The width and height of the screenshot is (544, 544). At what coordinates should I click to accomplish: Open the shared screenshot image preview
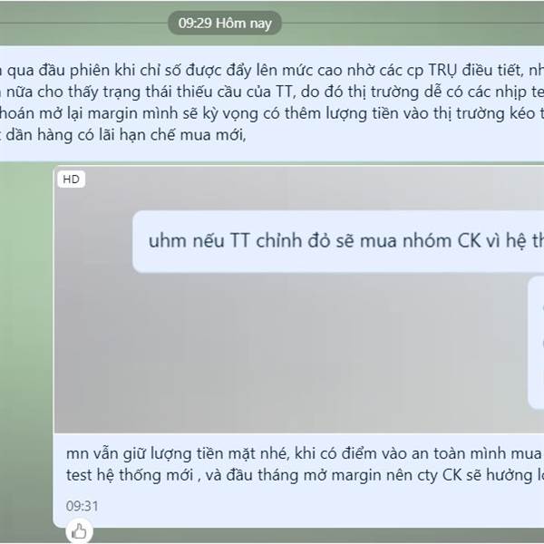click(x=299, y=300)
